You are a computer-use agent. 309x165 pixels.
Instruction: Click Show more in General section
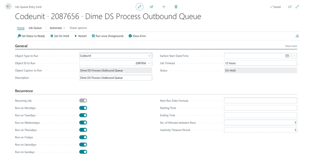291,46
